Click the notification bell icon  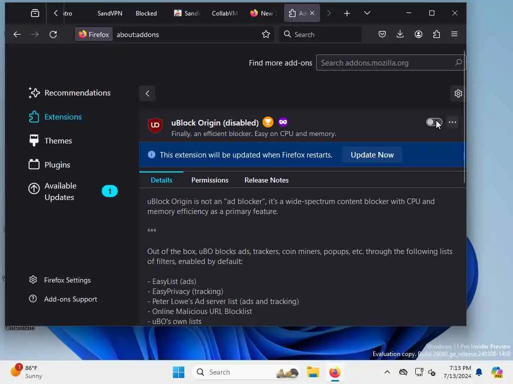[479, 372]
